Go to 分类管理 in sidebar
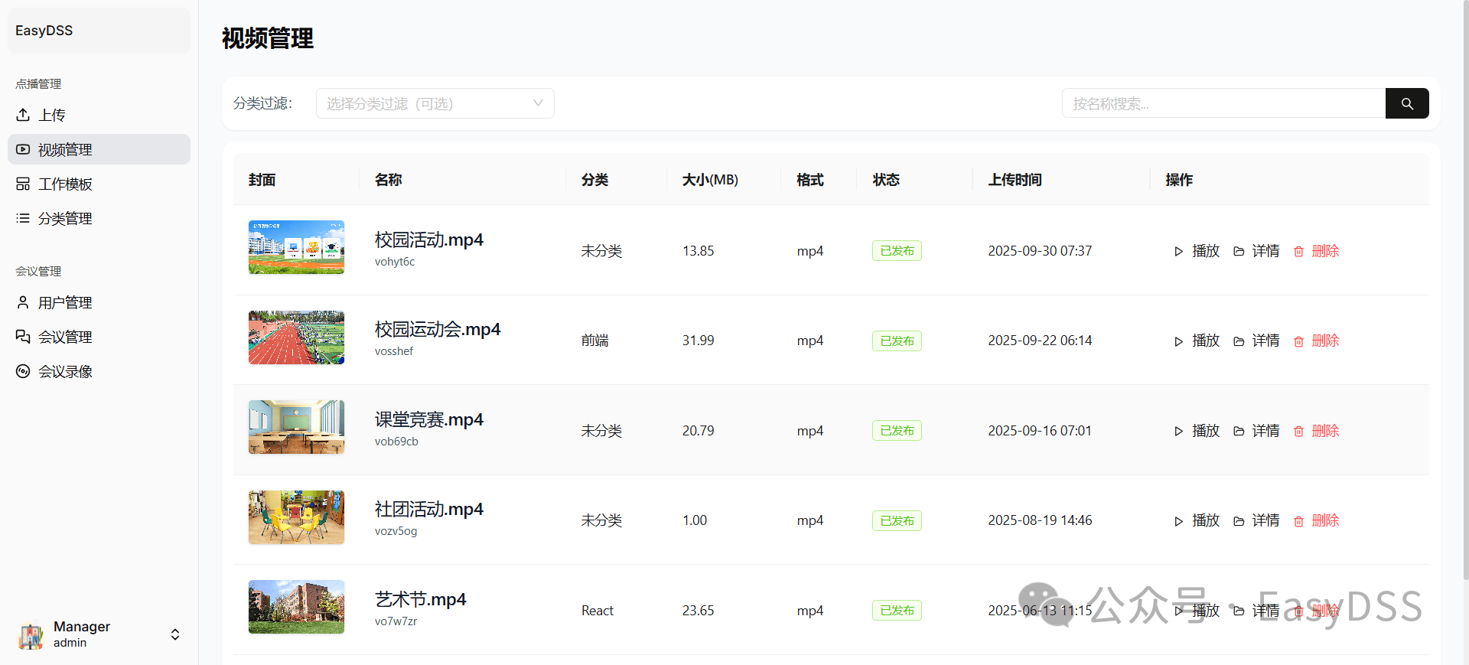This screenshot has height=665, width=1469. click(65, 219)
